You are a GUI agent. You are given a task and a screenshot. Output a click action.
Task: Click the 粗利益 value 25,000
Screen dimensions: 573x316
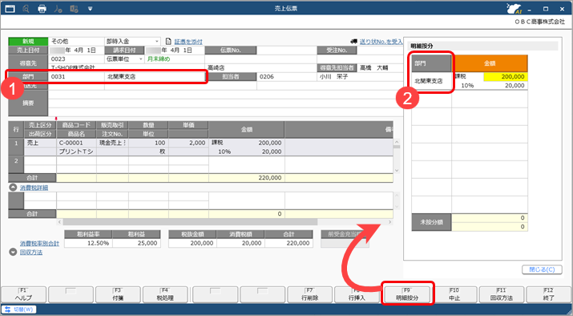coord(137,243)
